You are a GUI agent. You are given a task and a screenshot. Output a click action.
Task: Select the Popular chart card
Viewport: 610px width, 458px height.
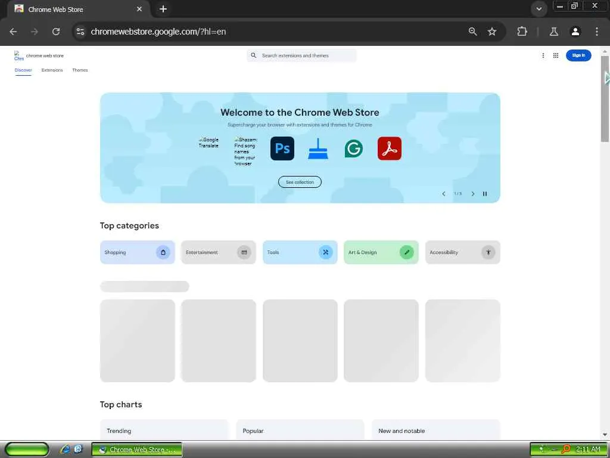click(300, 430)
